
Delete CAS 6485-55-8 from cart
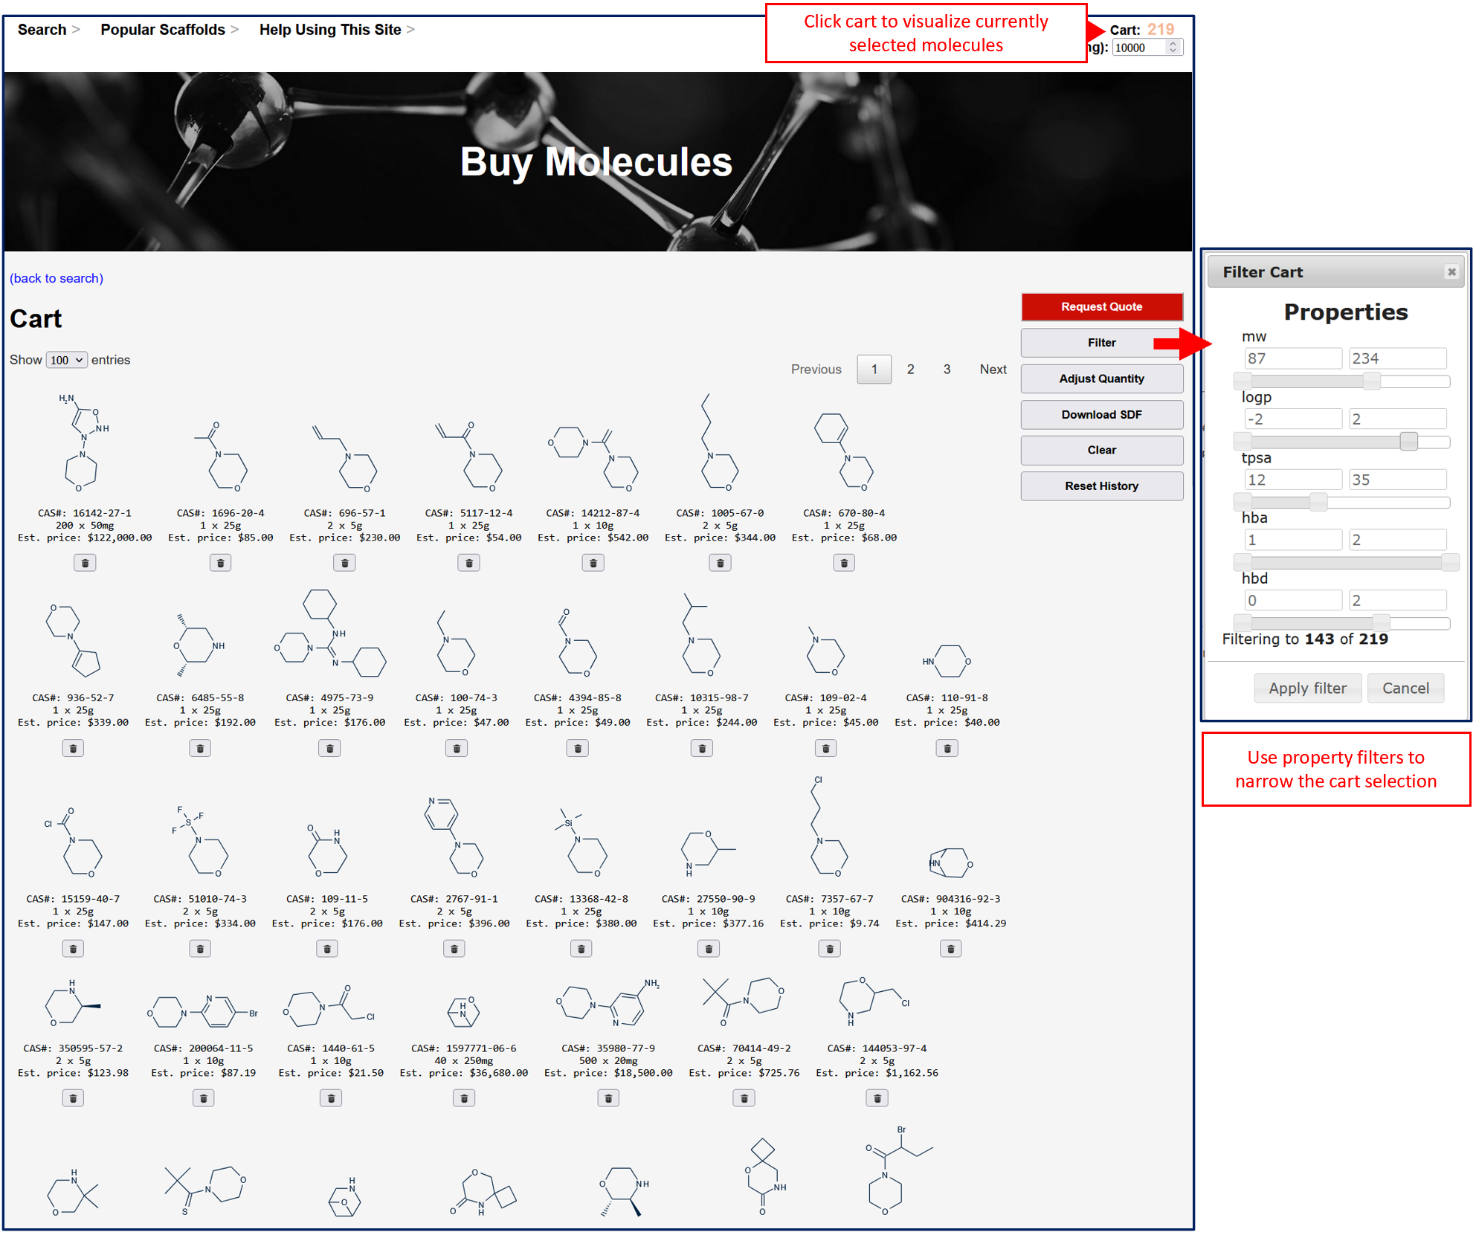click(x=200, y=748)
